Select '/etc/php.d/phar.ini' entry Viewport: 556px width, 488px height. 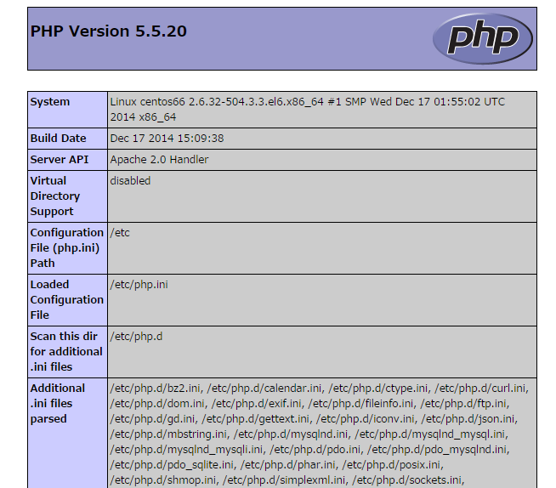pyautogui.click(x=287, y=464)
